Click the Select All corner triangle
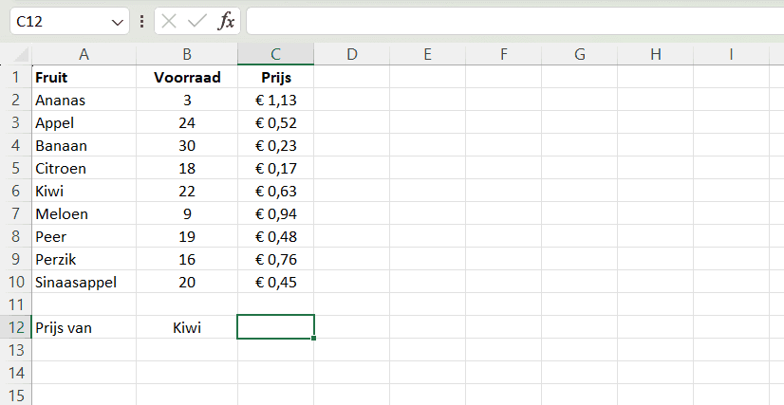 pos(21,54)
